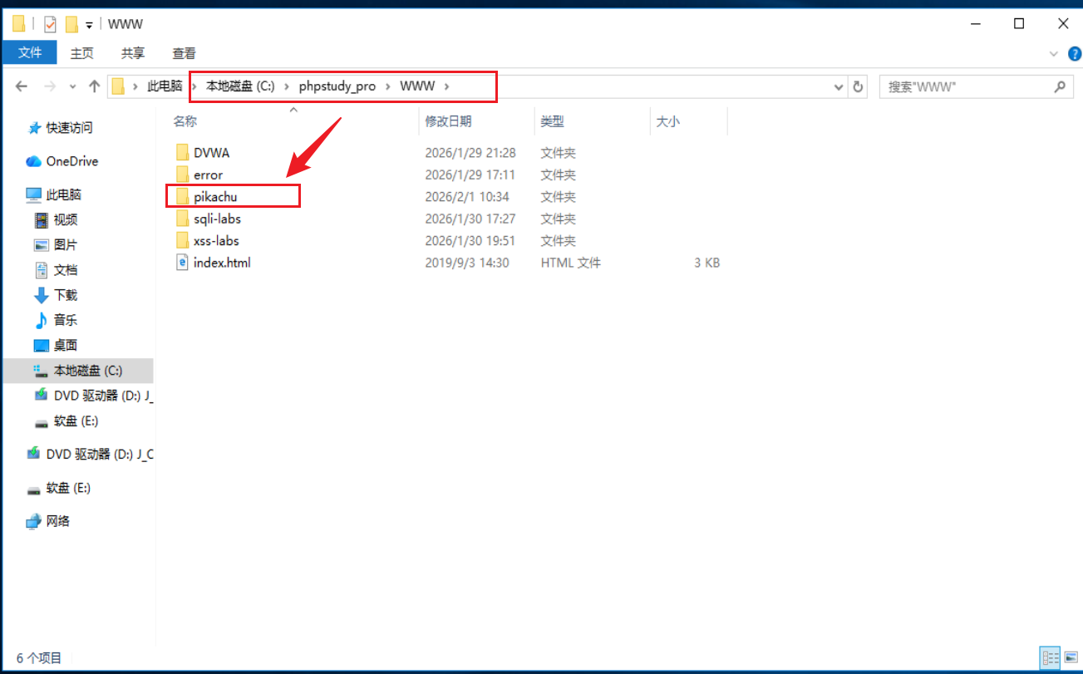Click the Forward navigation arrow
The image size is (1083, 674).
50,86
